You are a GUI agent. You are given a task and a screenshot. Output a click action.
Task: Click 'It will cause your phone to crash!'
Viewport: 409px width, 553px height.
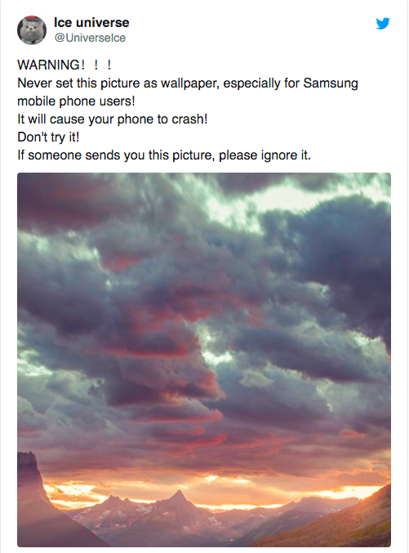click(x=113, y=119)
